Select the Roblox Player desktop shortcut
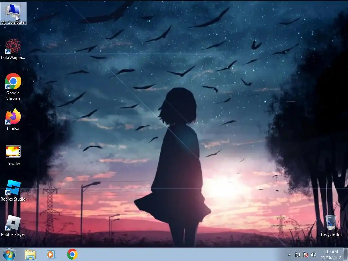 point(13,226)
